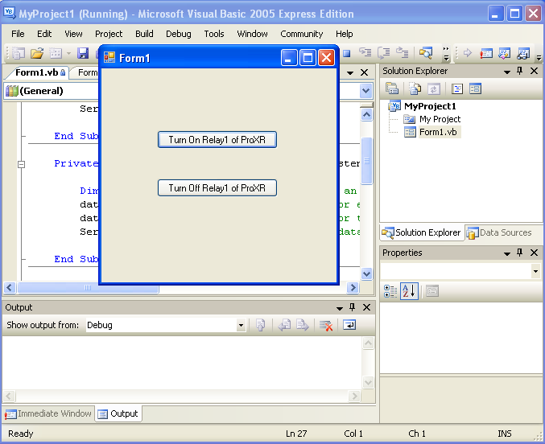Click Categorized view icon in Properties panel

(x=390, y=291)
